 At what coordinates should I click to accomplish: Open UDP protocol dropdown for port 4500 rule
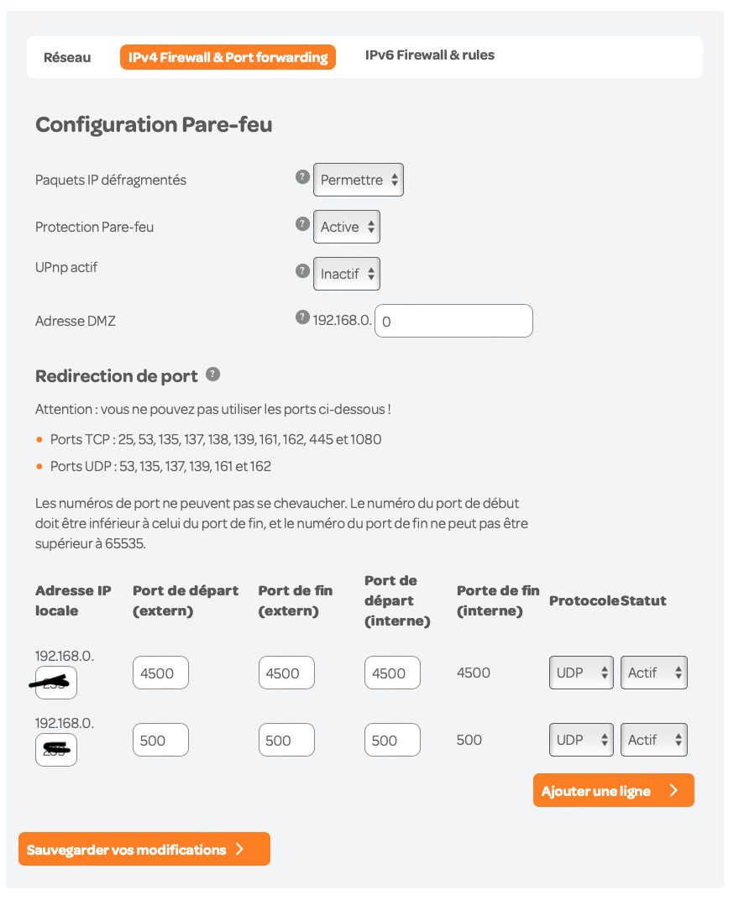[x=581, y=673]
